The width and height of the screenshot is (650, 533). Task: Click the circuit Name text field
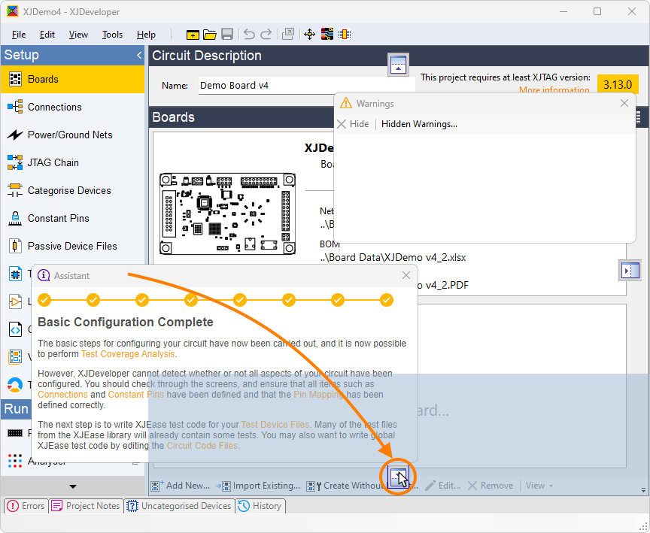coord(263,86)
